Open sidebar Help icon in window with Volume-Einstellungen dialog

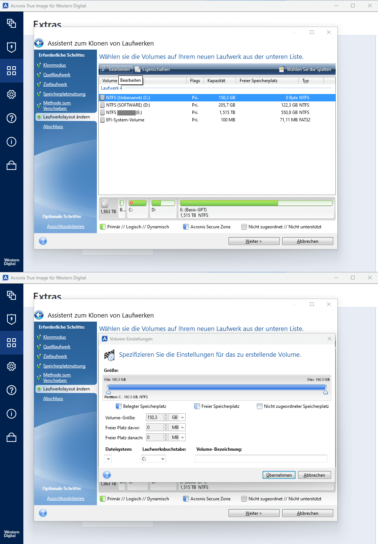11,390
